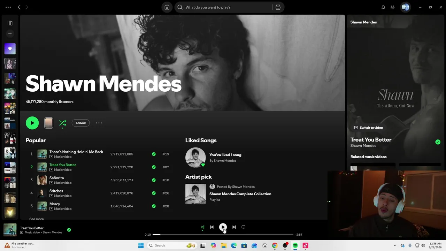Go forward with the right arrow

(x=27, y=7)
